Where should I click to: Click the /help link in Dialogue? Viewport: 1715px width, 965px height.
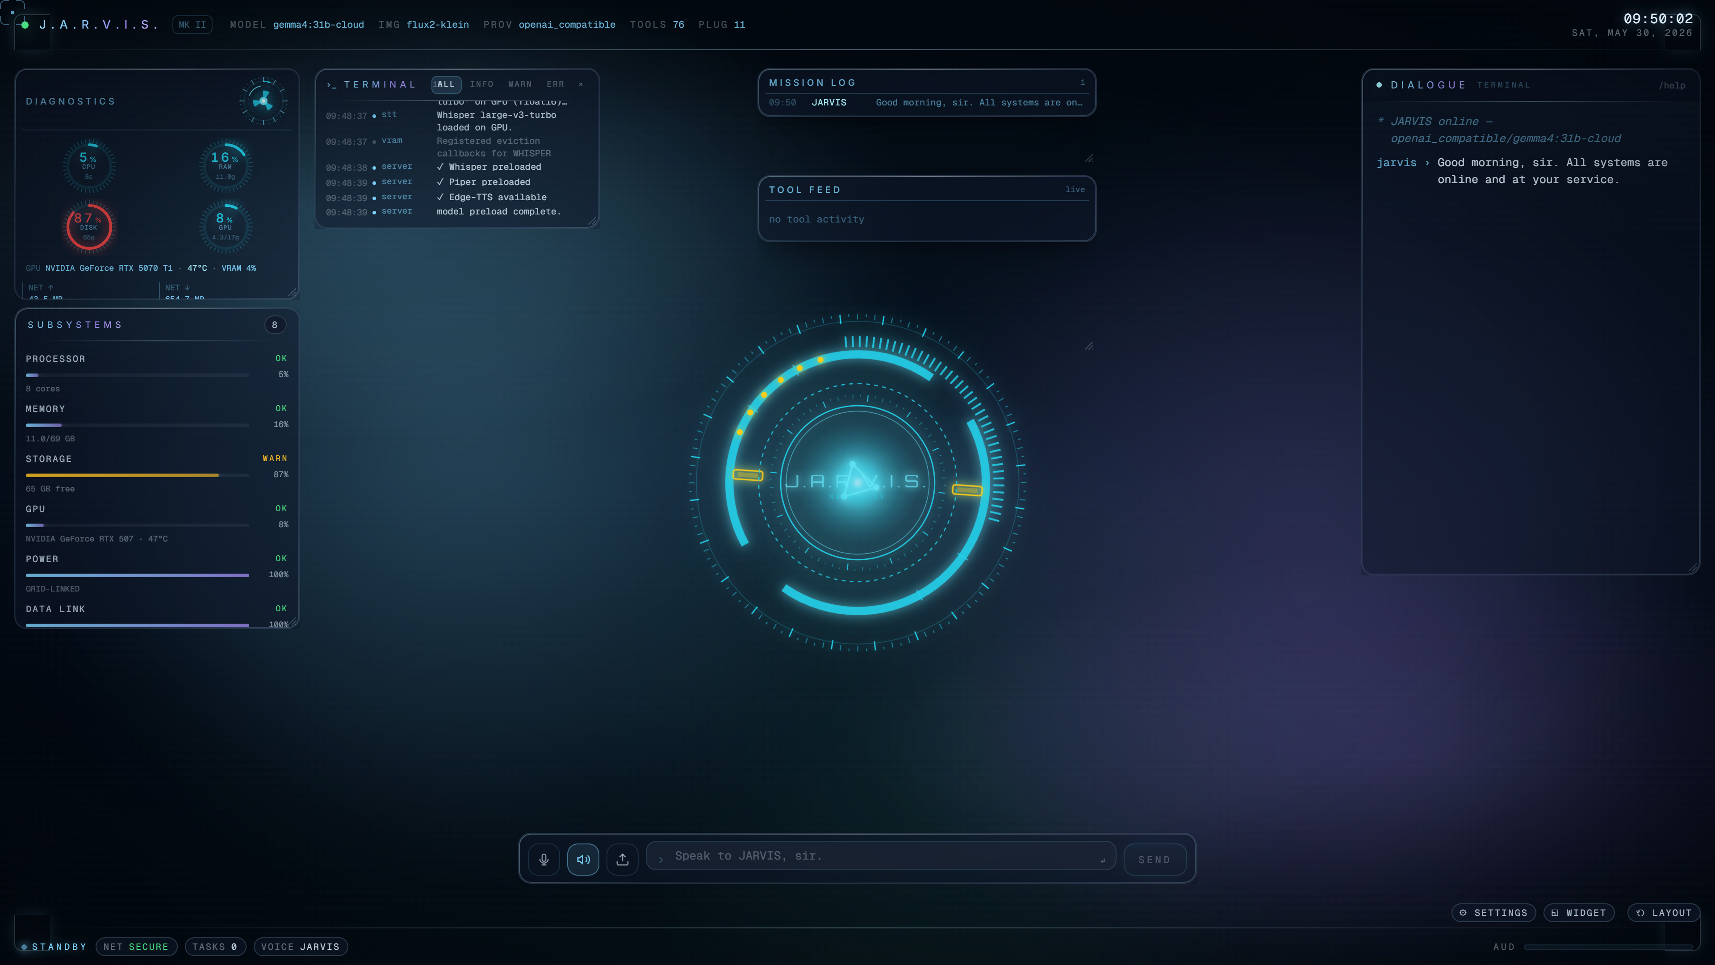coord(1672,85)
